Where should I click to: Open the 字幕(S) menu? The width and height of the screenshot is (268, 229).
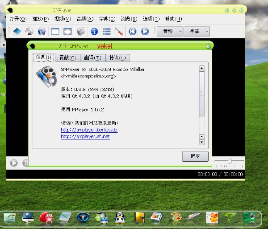click(x=107, y=19)
